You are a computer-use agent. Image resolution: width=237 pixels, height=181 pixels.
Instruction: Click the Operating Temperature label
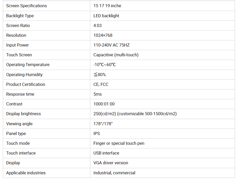click(28, 65)
